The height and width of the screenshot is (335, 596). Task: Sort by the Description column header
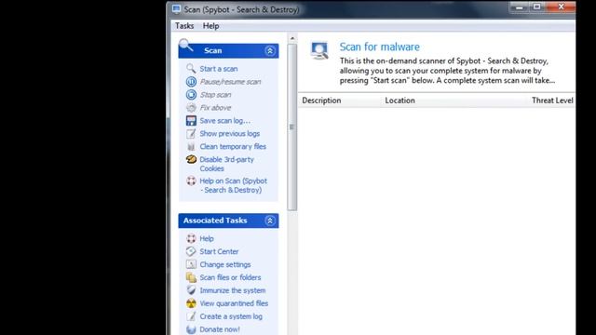coord(321,100)
